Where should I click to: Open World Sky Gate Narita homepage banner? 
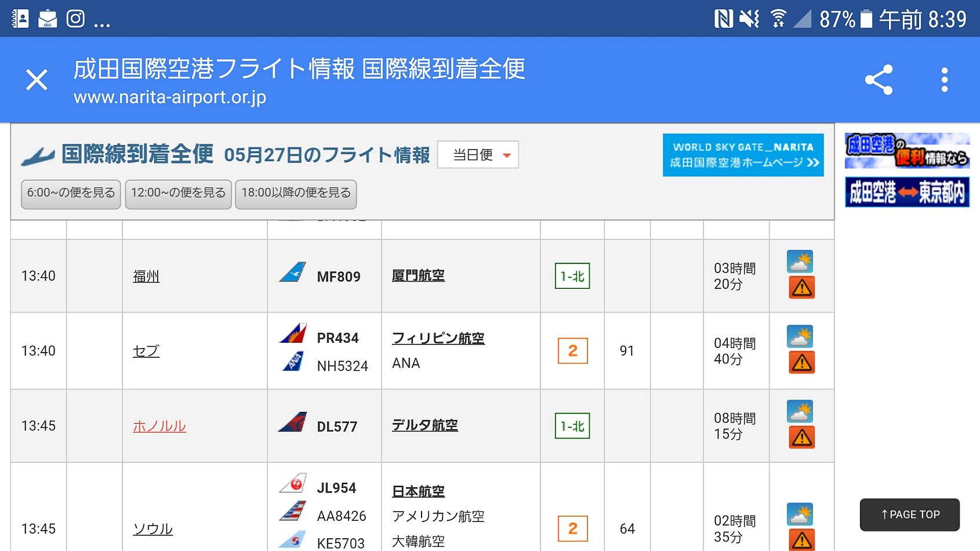pyautogui.click(x=743, y=155)
